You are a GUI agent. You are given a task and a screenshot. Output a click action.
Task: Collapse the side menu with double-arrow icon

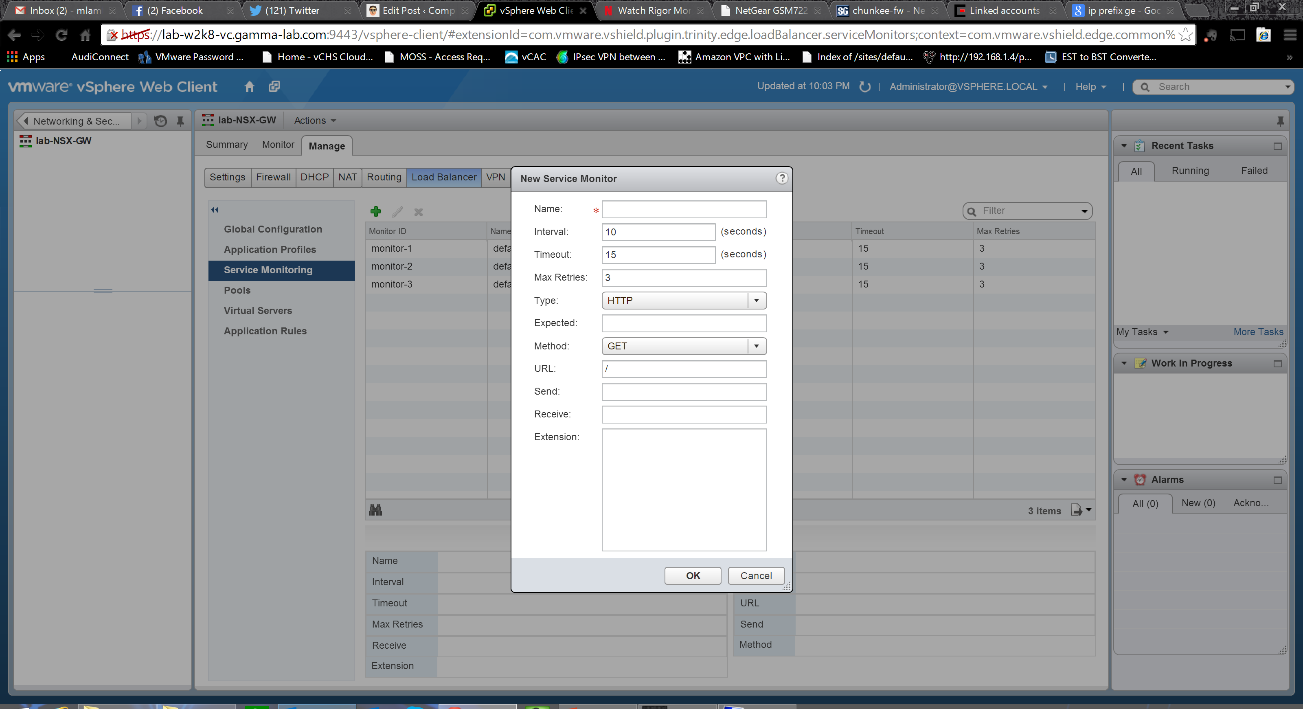coord(215,210)
